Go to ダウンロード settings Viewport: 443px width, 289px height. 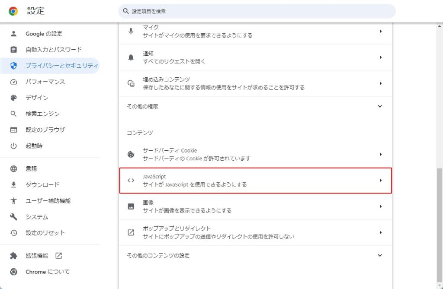point(42,185)
